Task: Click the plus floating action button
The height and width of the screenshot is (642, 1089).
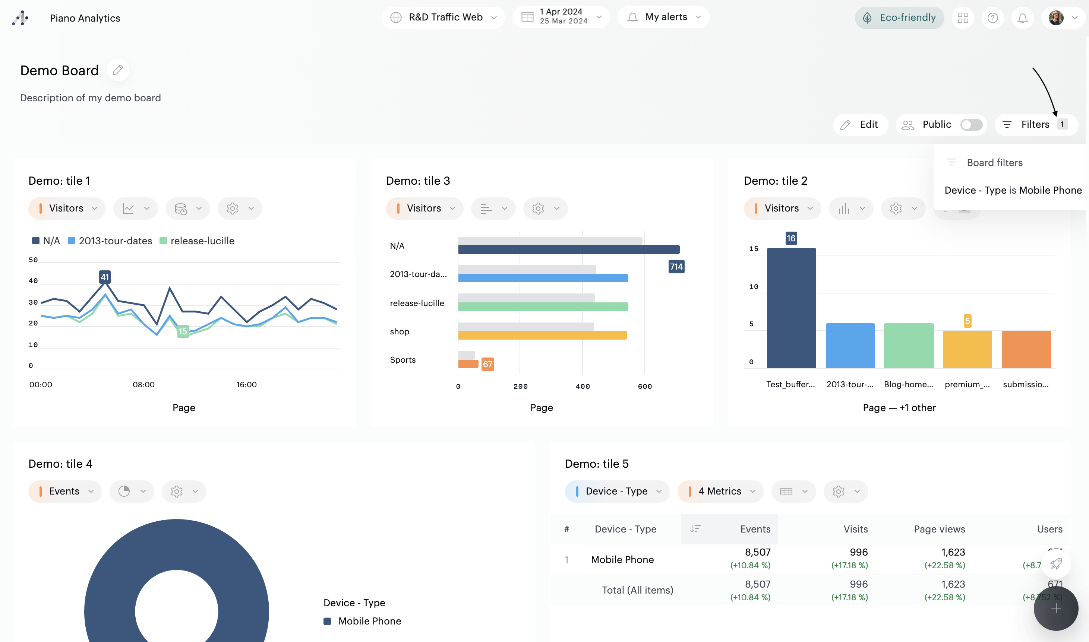Action: [x=1056, y=609]
